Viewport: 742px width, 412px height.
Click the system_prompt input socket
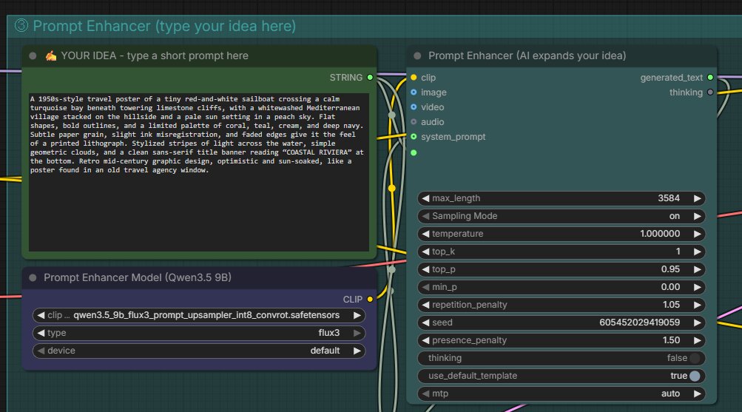(x=414, y=137)
